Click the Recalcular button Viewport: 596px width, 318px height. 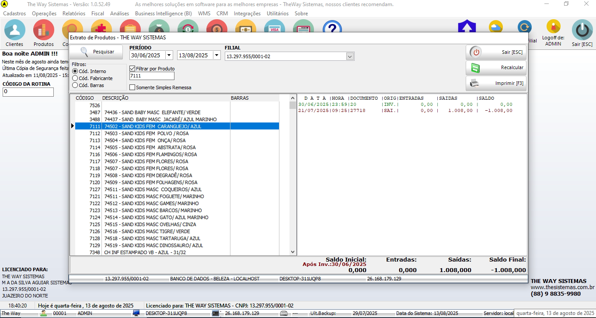click(496, 68)
